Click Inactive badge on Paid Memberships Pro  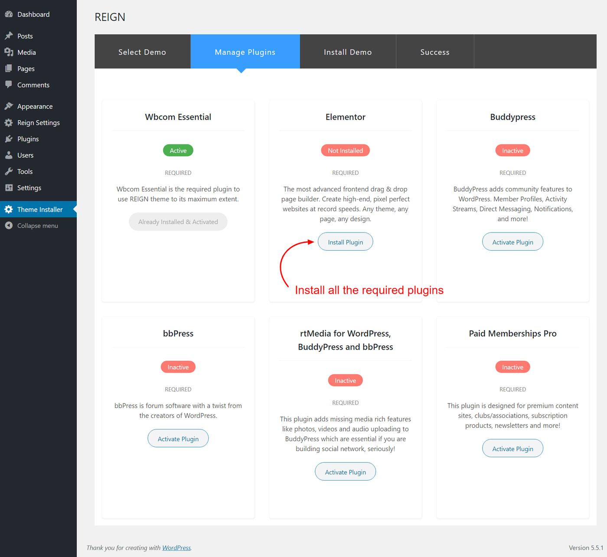pos(513,367)
